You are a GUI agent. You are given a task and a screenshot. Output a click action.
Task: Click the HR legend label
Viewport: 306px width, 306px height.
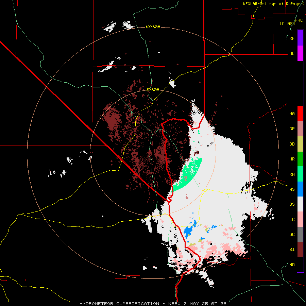point(292,159)
